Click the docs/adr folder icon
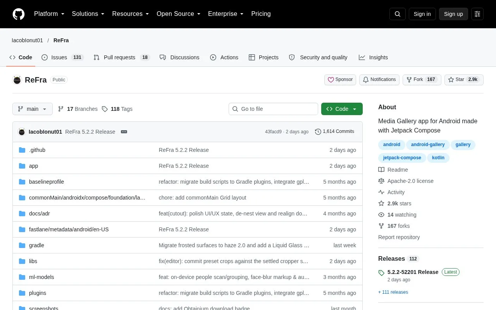 pos(22,214)
